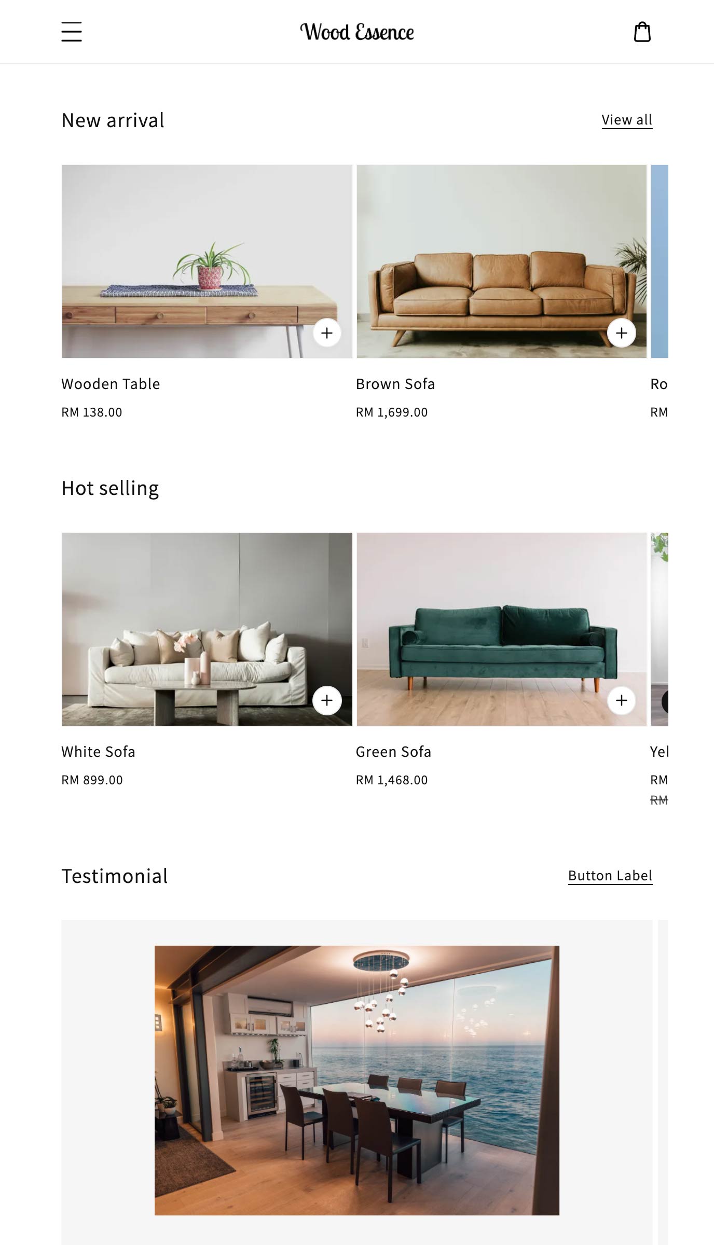
Task: Open the Brown Sofa product title
Action: tap(395, 384)
